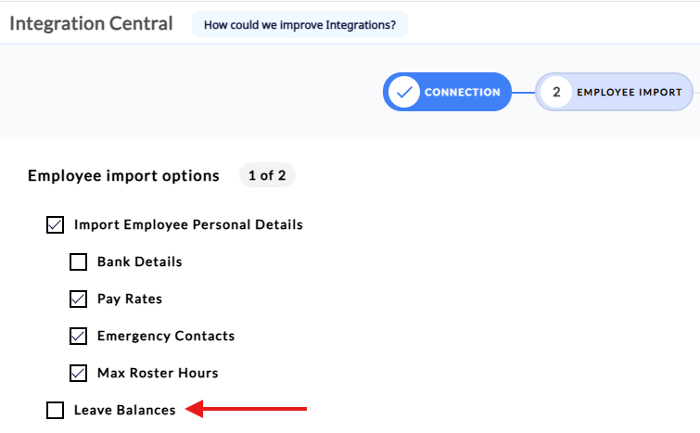
Task: Click the "Emergency Contacts" label text
Action: (166, 336)
